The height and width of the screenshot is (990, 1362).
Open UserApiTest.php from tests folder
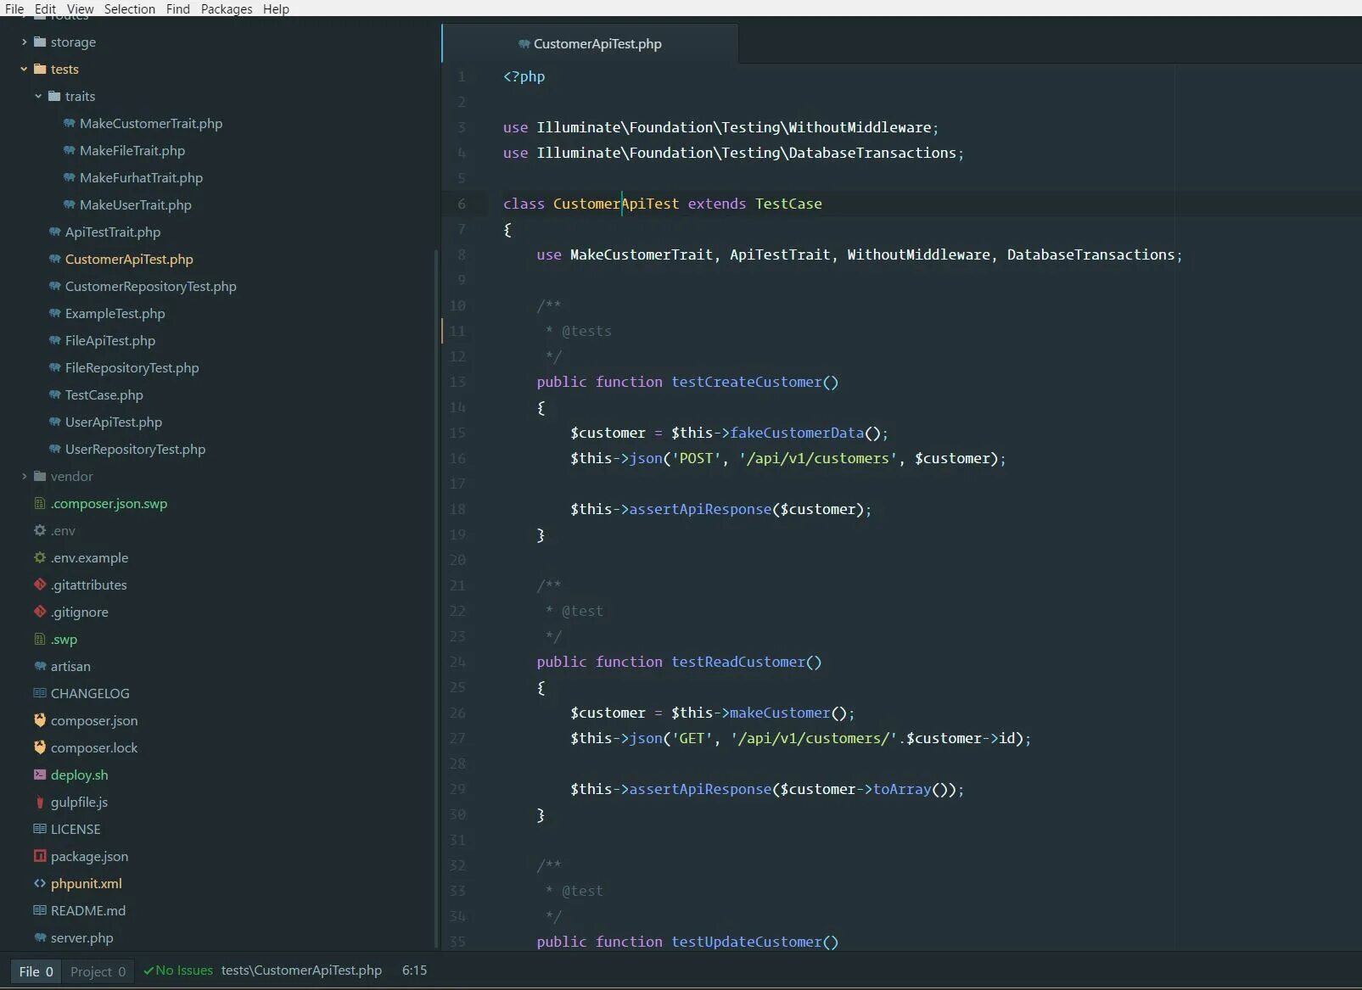pyautogui.click(x=114, y=422)
